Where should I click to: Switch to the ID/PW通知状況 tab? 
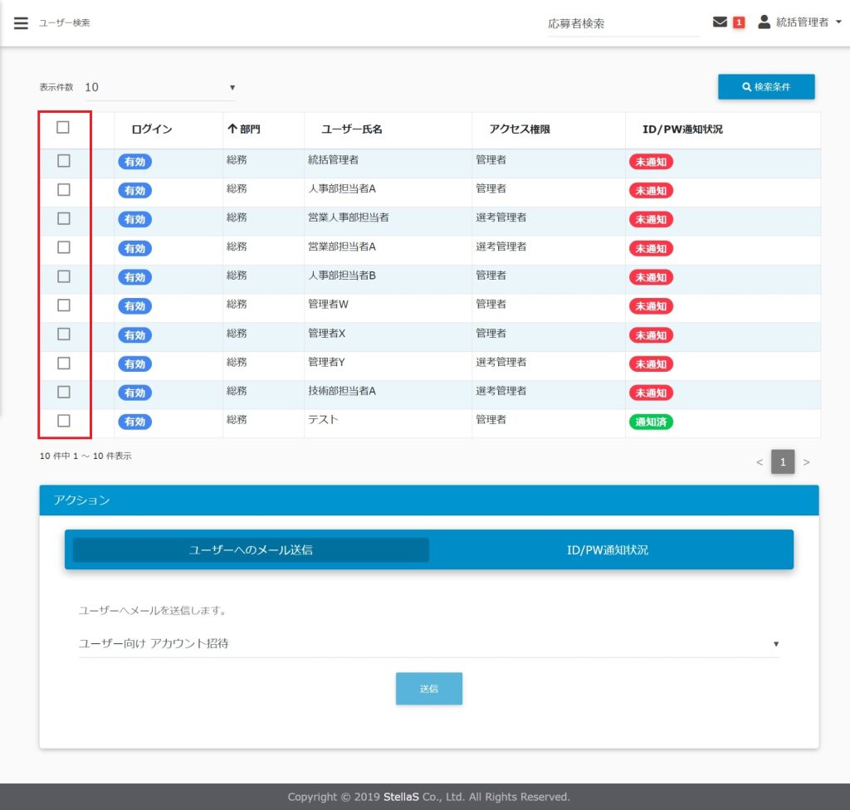tap(608, 550)
